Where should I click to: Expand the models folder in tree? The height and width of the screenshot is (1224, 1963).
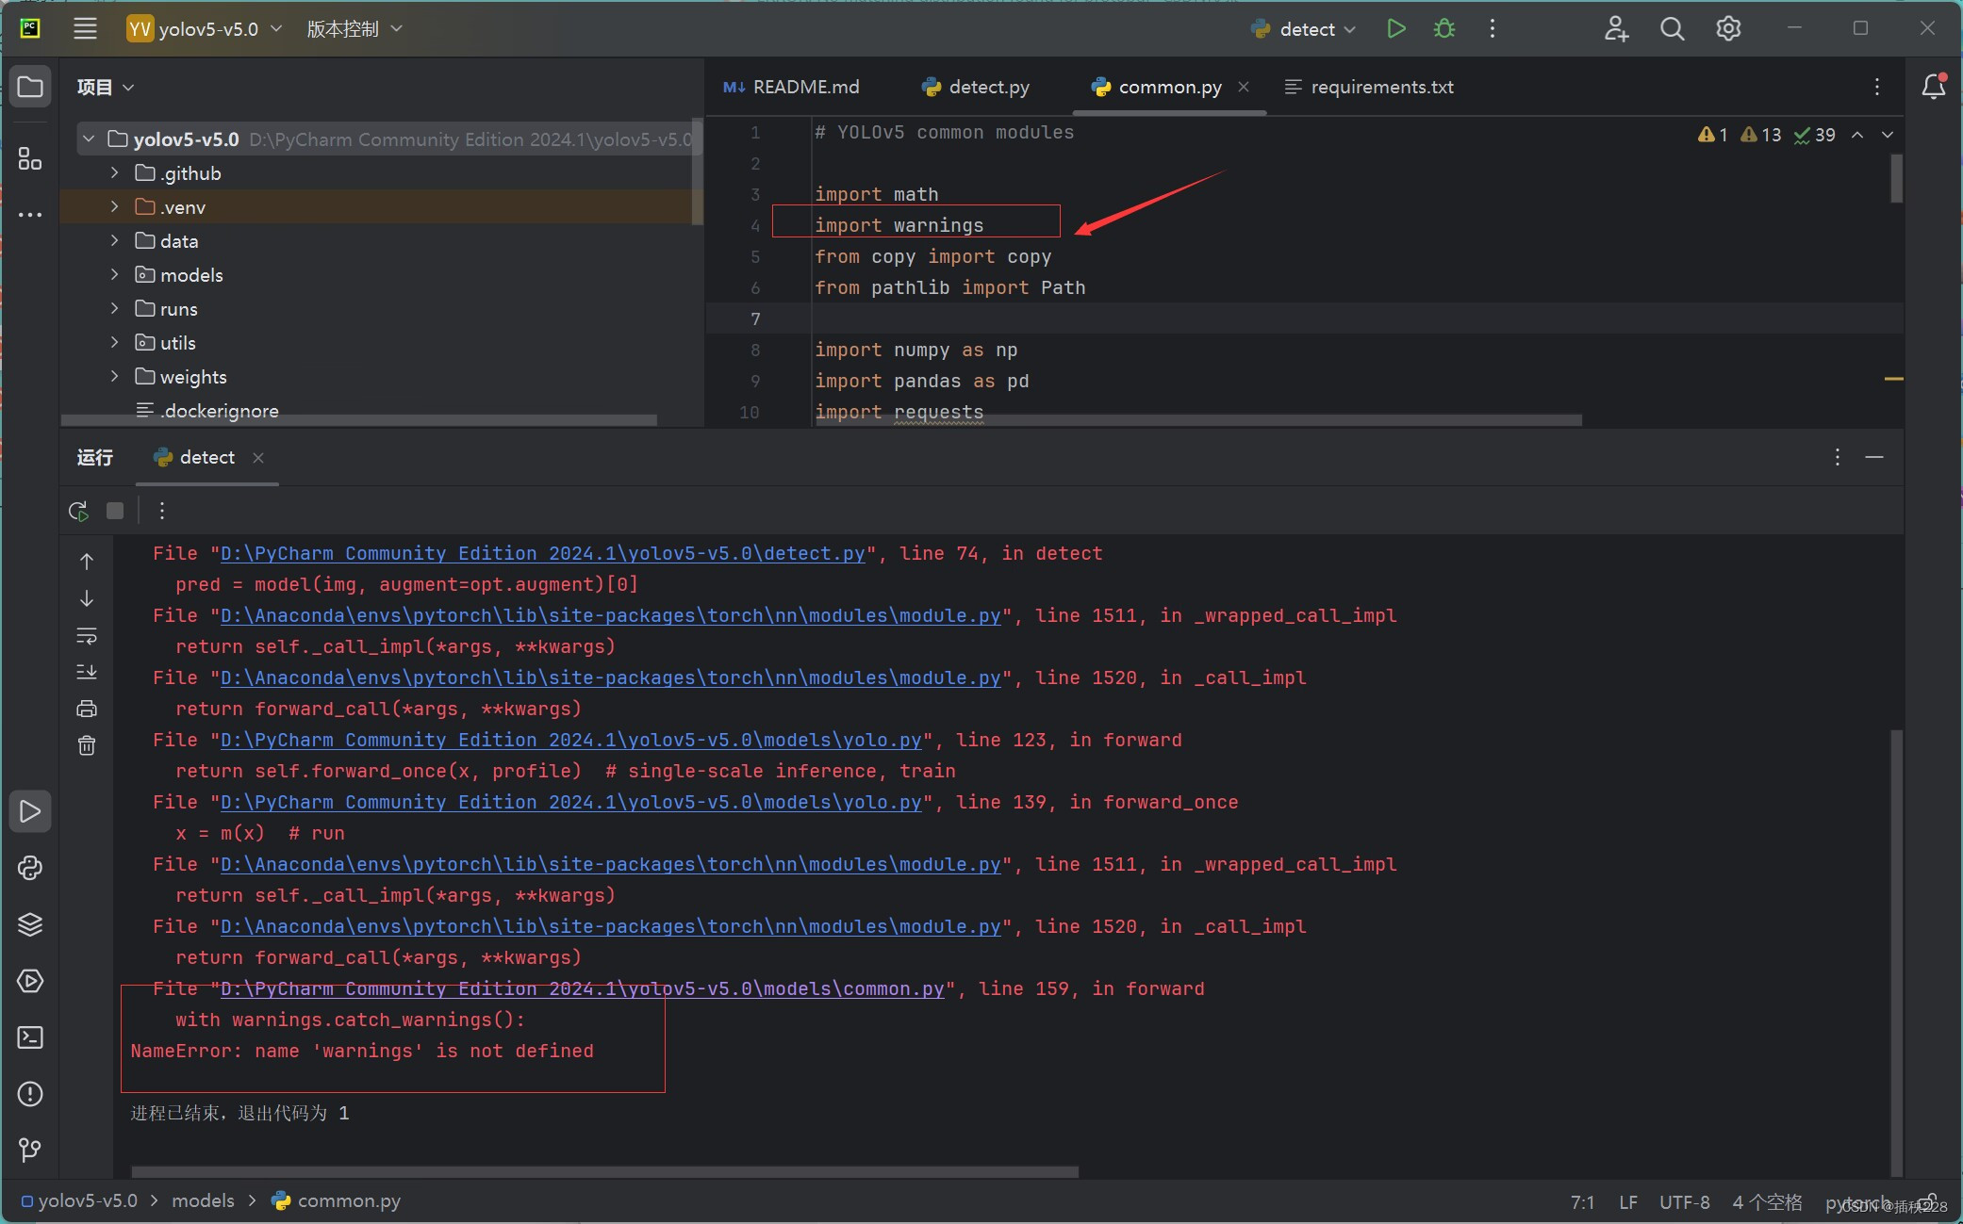point(114,275)
